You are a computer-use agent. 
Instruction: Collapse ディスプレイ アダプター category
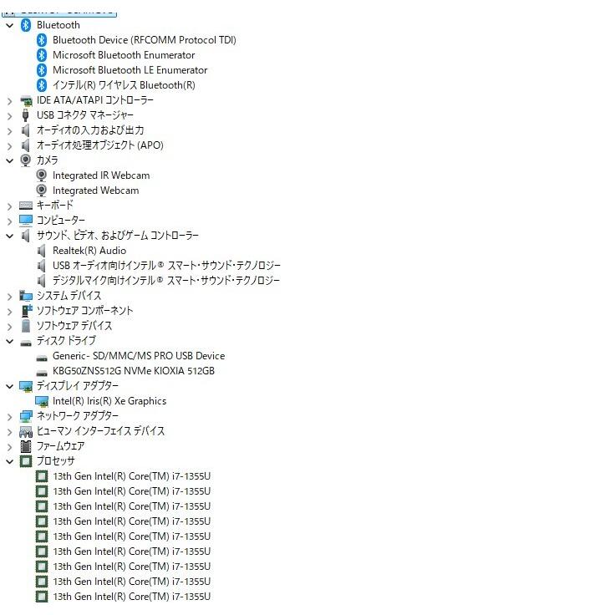[x=10, y=386]
